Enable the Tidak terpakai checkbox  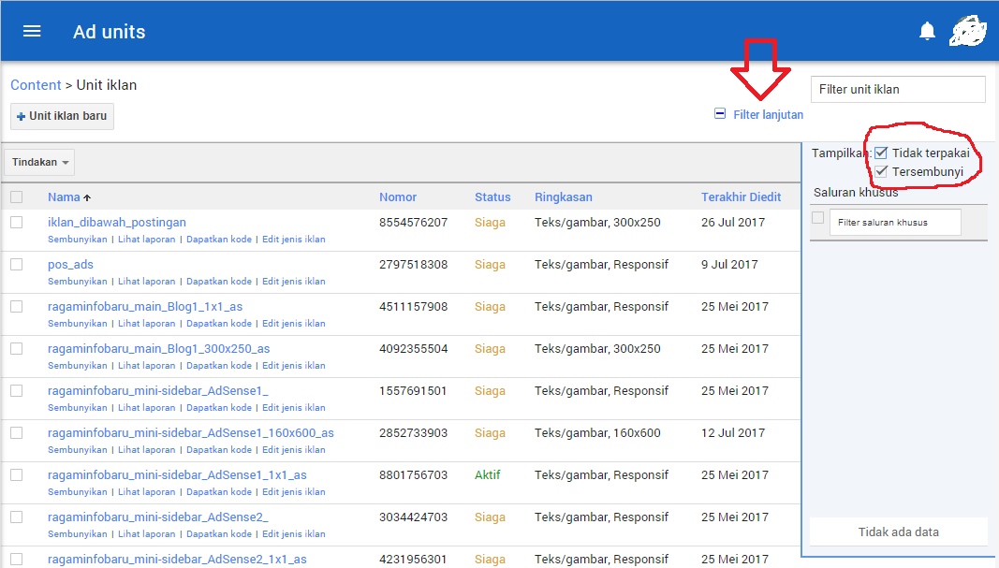[880, 152]
